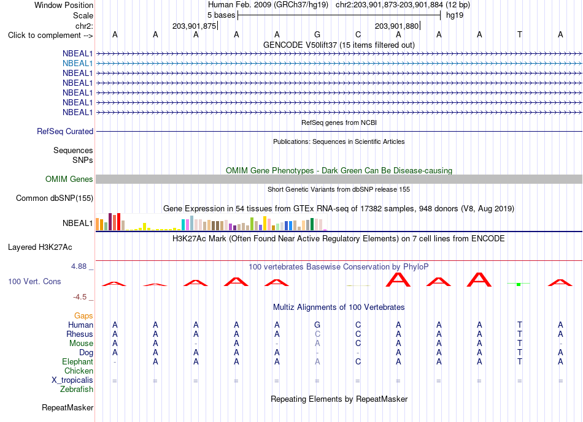Viewport: 583px width, 422px height.
Task: Select the Dog species label
Action: [86, 353]
